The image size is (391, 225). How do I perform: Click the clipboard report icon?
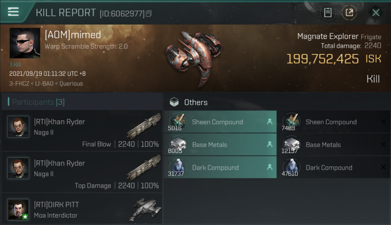(x=328, y=13)
